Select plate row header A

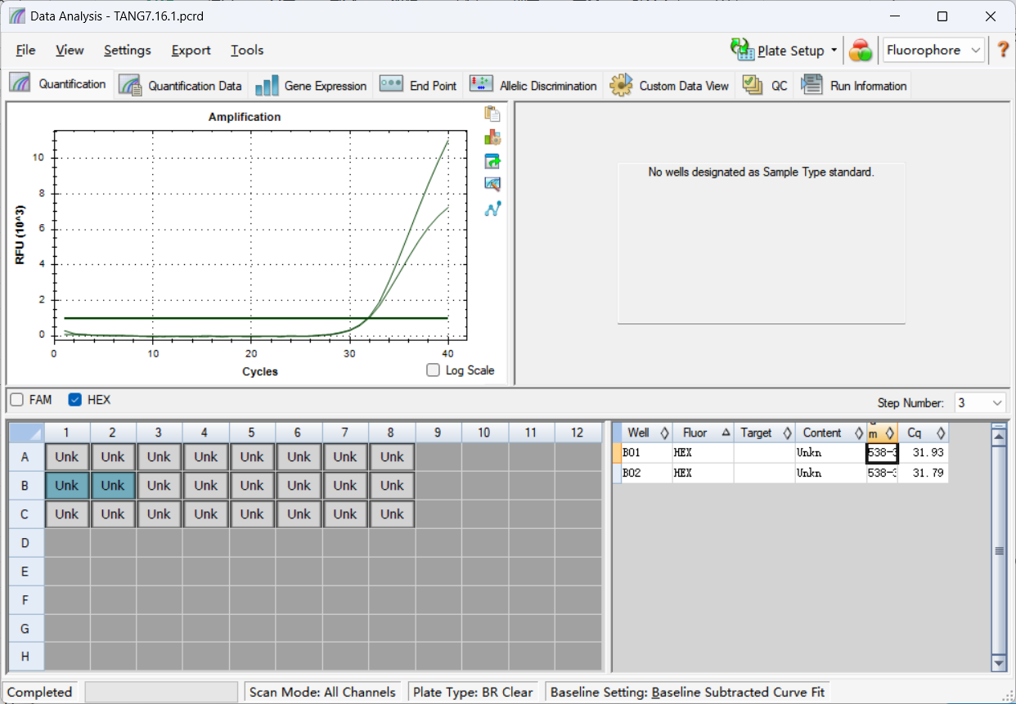26,457
